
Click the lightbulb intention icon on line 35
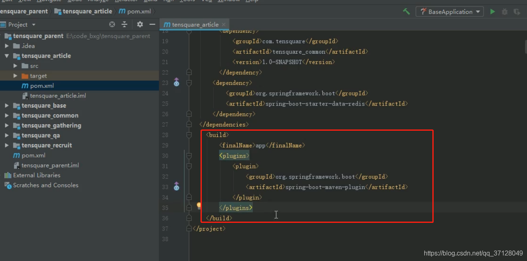199,206
